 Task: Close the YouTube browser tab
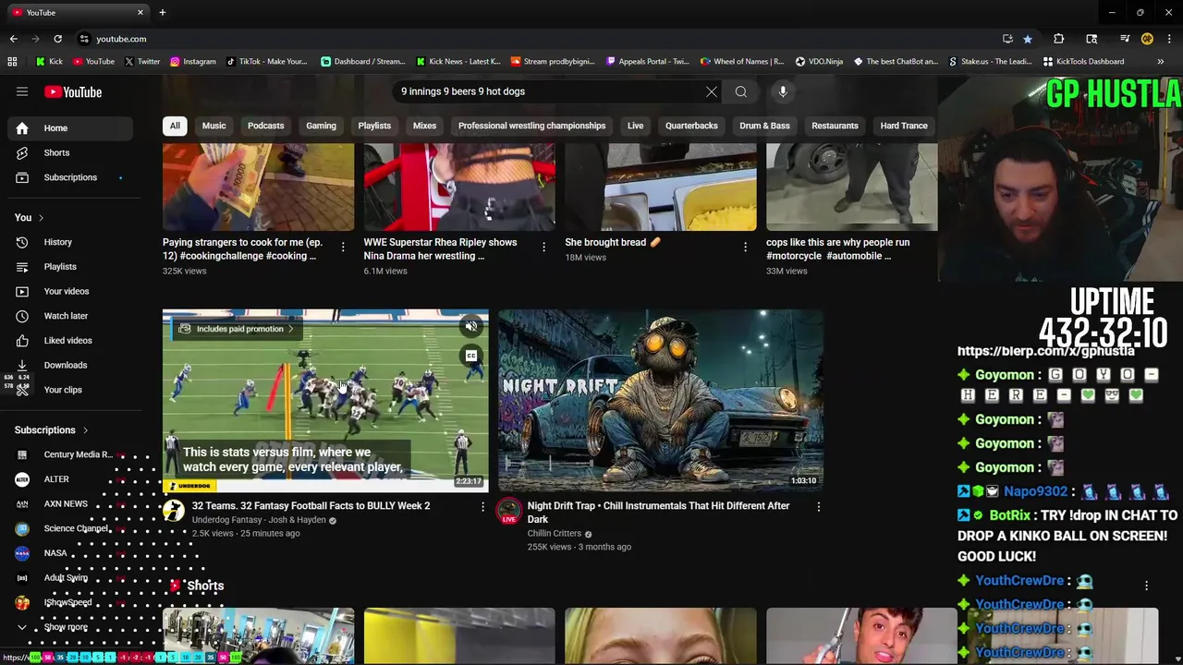[140, 13]
